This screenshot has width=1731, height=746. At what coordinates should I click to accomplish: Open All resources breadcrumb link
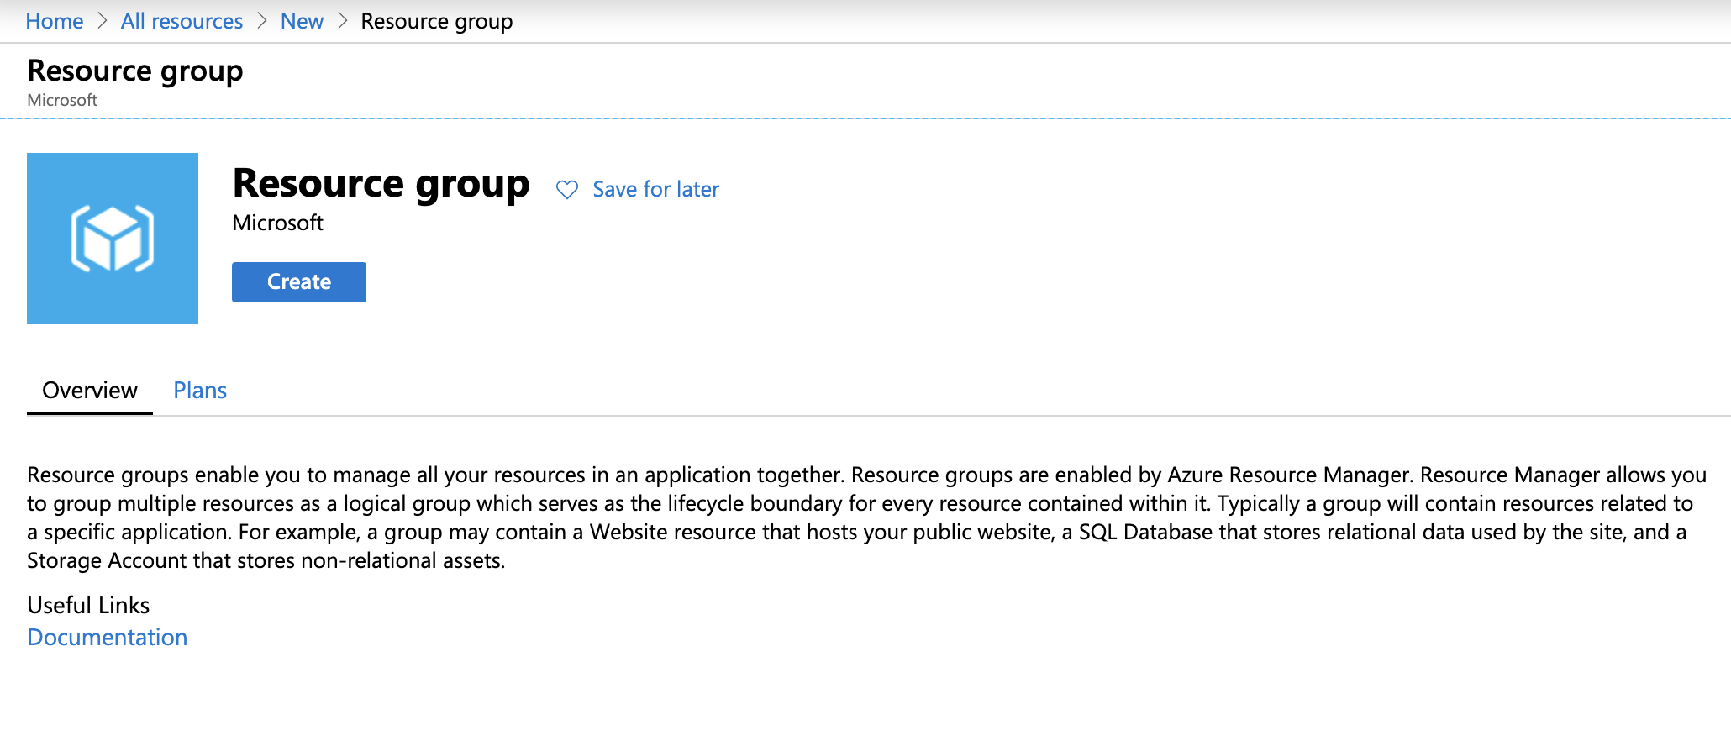point(182,21)
